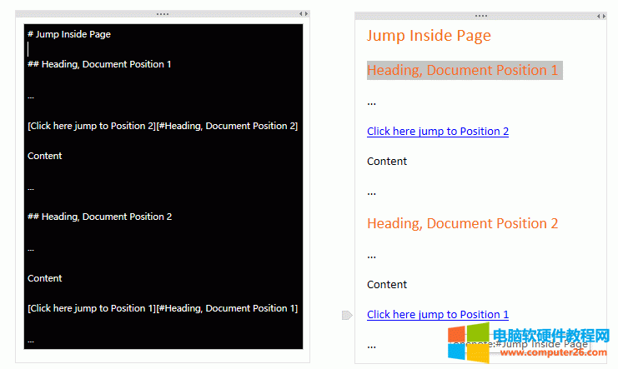Click the right note container's top drag handle

[481, 16]
